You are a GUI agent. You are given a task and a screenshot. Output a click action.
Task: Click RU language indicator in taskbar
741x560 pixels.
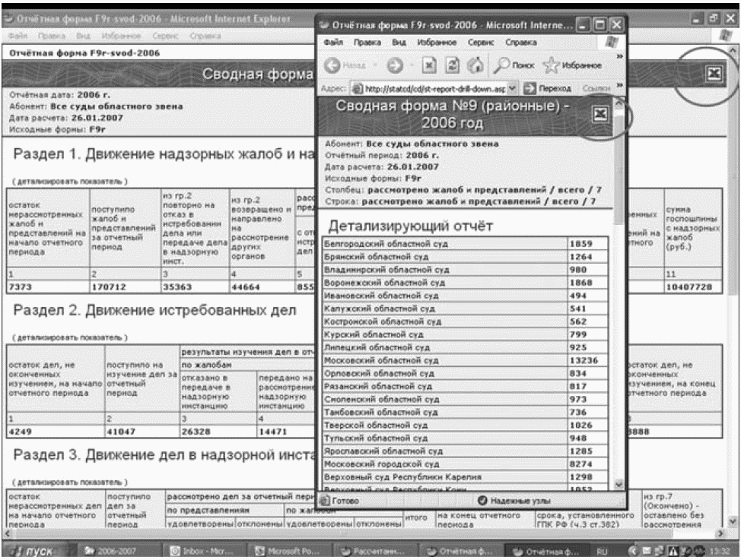tap(602, 552)
